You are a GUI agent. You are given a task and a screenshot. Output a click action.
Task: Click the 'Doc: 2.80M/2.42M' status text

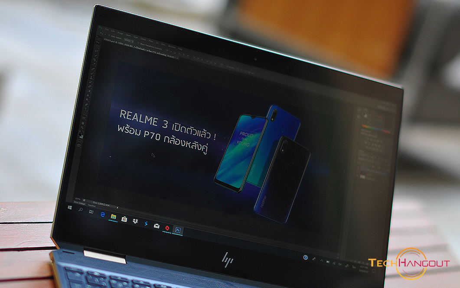[101, 204]
